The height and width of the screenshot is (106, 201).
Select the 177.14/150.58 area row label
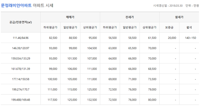[x=21, y=79]
